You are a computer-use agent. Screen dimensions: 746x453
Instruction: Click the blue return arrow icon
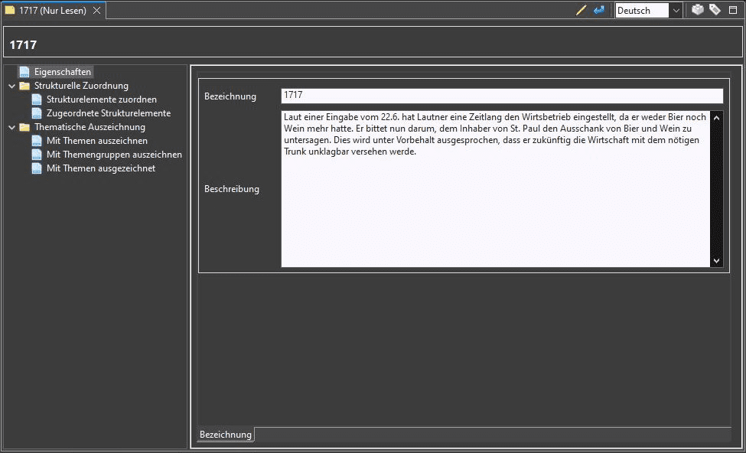tap(598, 10)
